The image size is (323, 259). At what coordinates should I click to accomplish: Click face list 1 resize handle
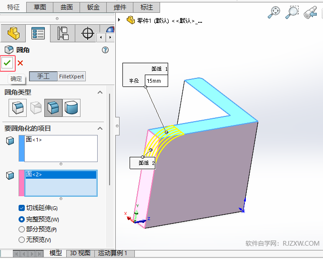click(61, 164)
